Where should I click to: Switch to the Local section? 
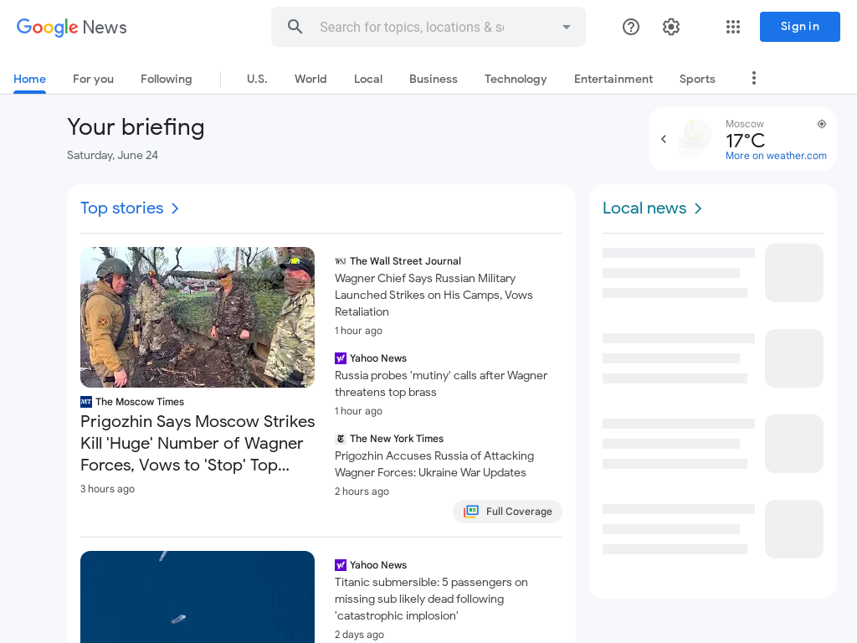tap(368, 79)
